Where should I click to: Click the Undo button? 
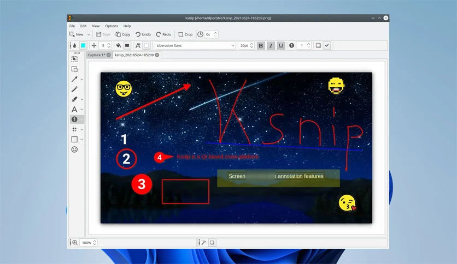pyautogui.click(x=143, y=34)
